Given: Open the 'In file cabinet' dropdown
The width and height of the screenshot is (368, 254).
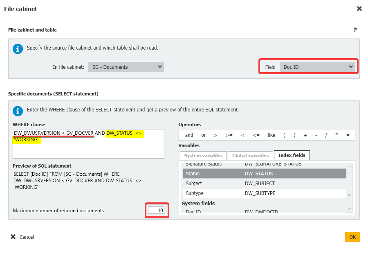Looking at the screenshot, I should point(126,67).
